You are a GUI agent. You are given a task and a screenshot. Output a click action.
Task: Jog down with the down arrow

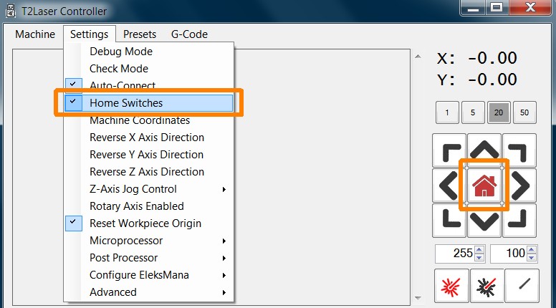484,221
